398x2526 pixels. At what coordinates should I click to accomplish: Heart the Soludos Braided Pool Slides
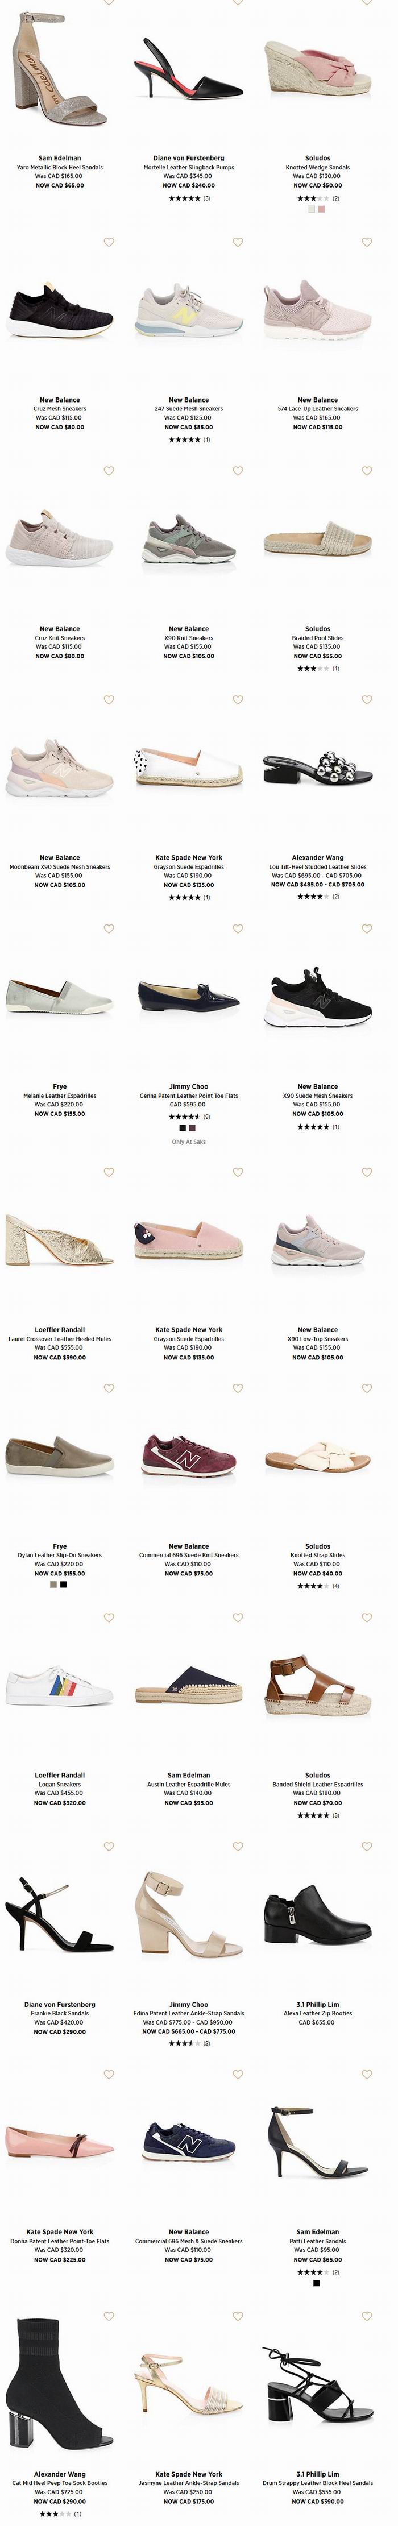[x=367, y=471]
